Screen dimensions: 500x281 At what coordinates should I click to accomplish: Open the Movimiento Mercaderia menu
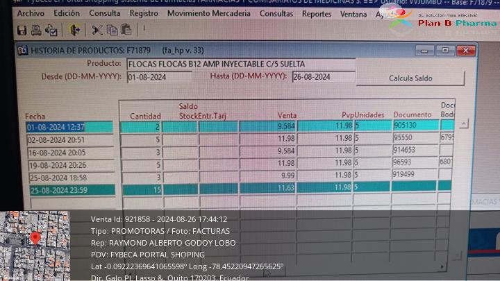click(x=209, y=13)
